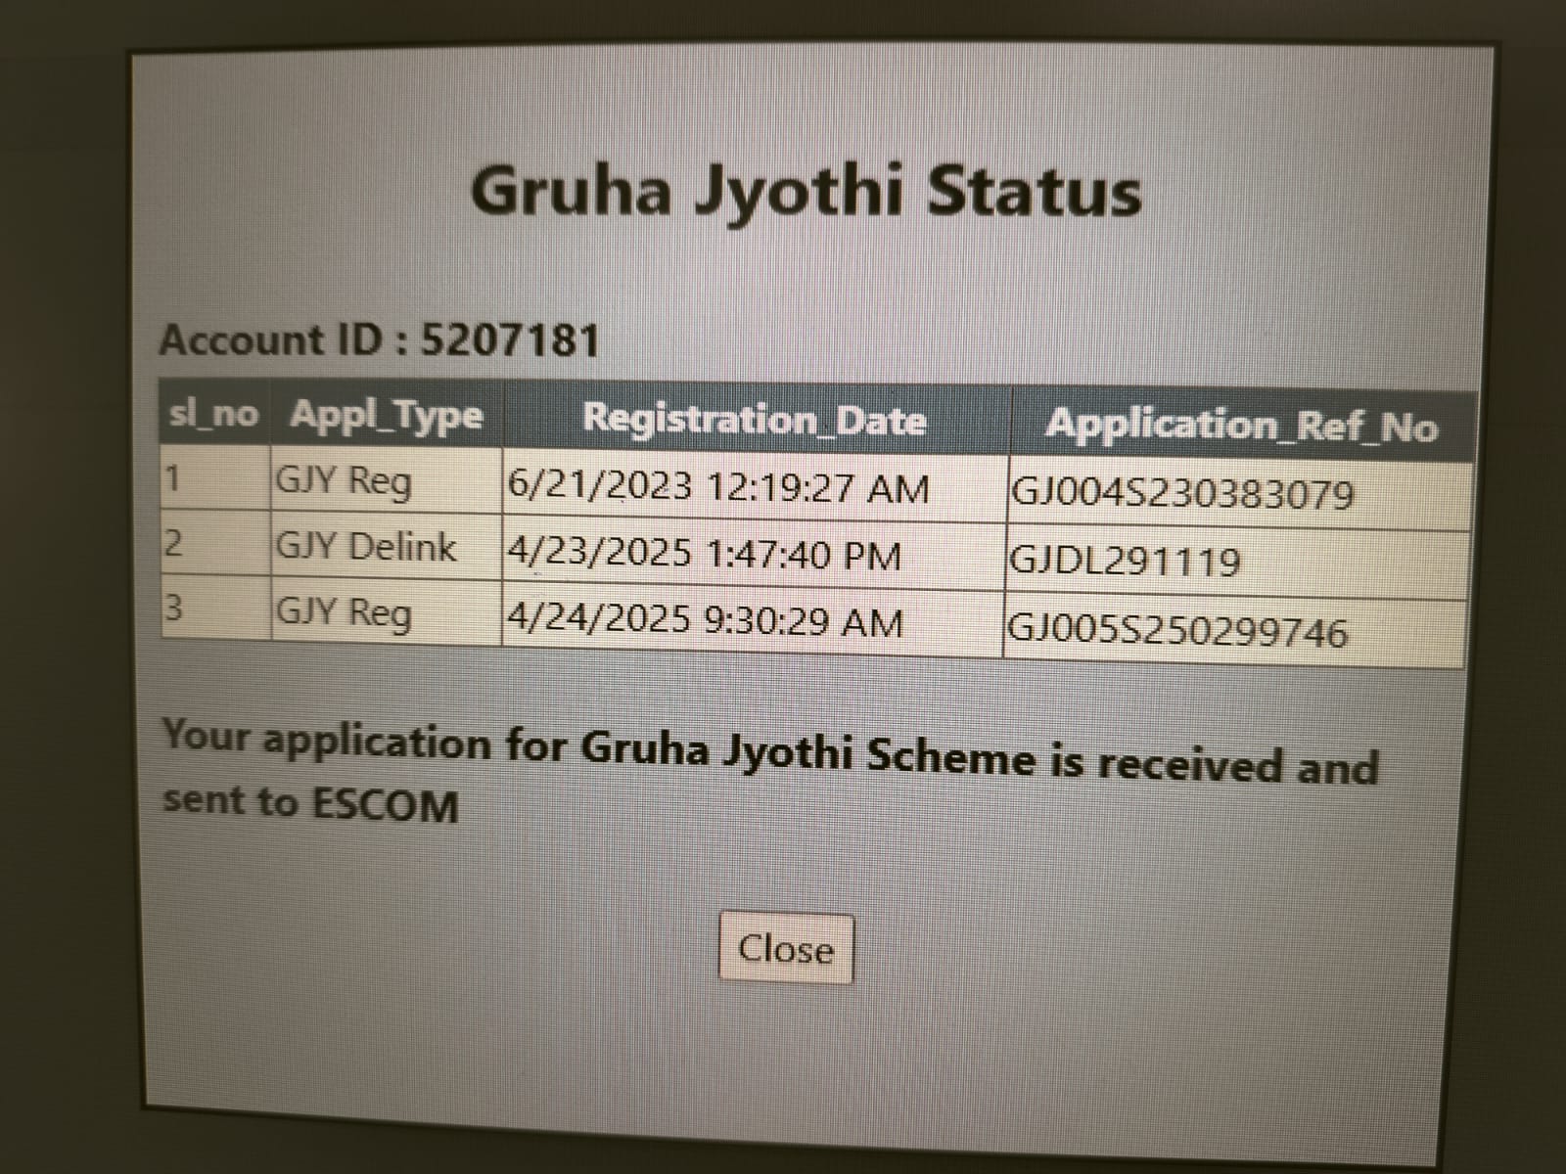Click the sl_no column header
The height and width of the screenshot is (1174, 1566).
[x=215, y=414]
